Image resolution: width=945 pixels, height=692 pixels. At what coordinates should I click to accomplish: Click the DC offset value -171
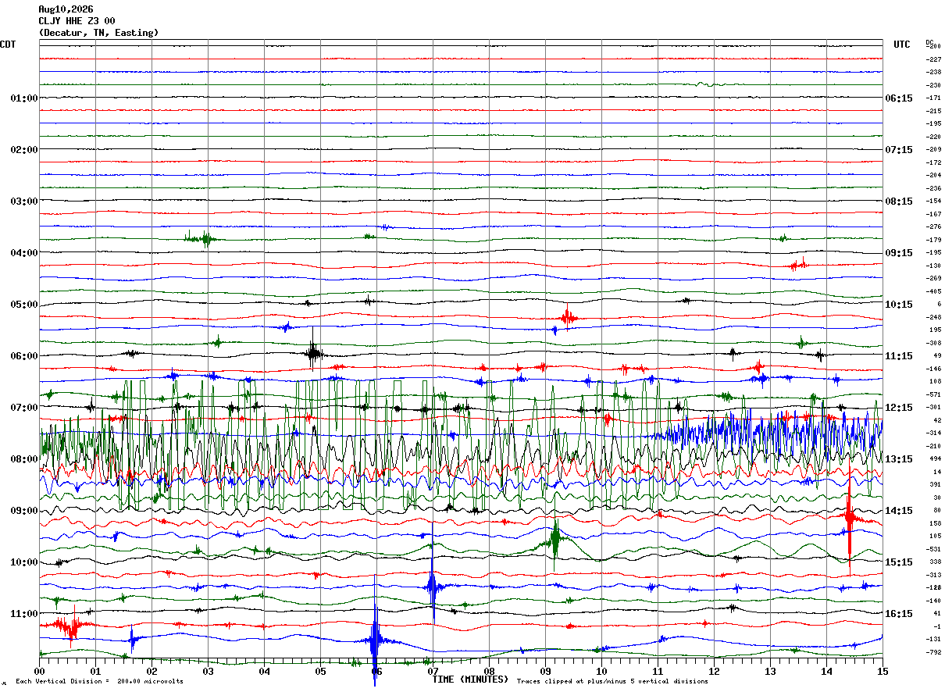point(933,98)
